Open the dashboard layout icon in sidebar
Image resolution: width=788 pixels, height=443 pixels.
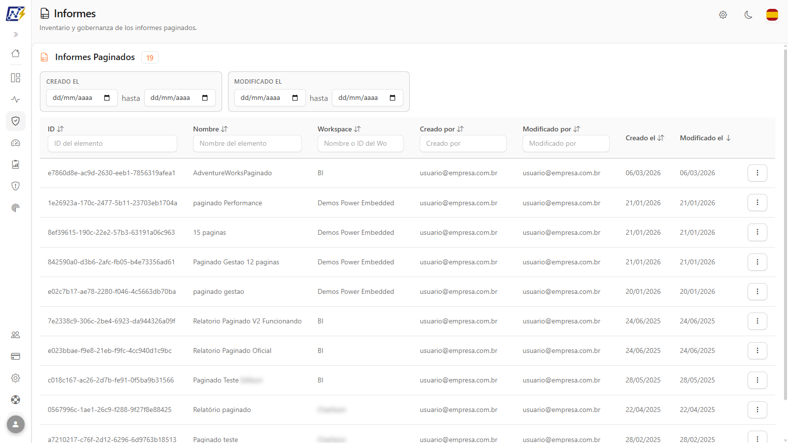click(16, 78)
